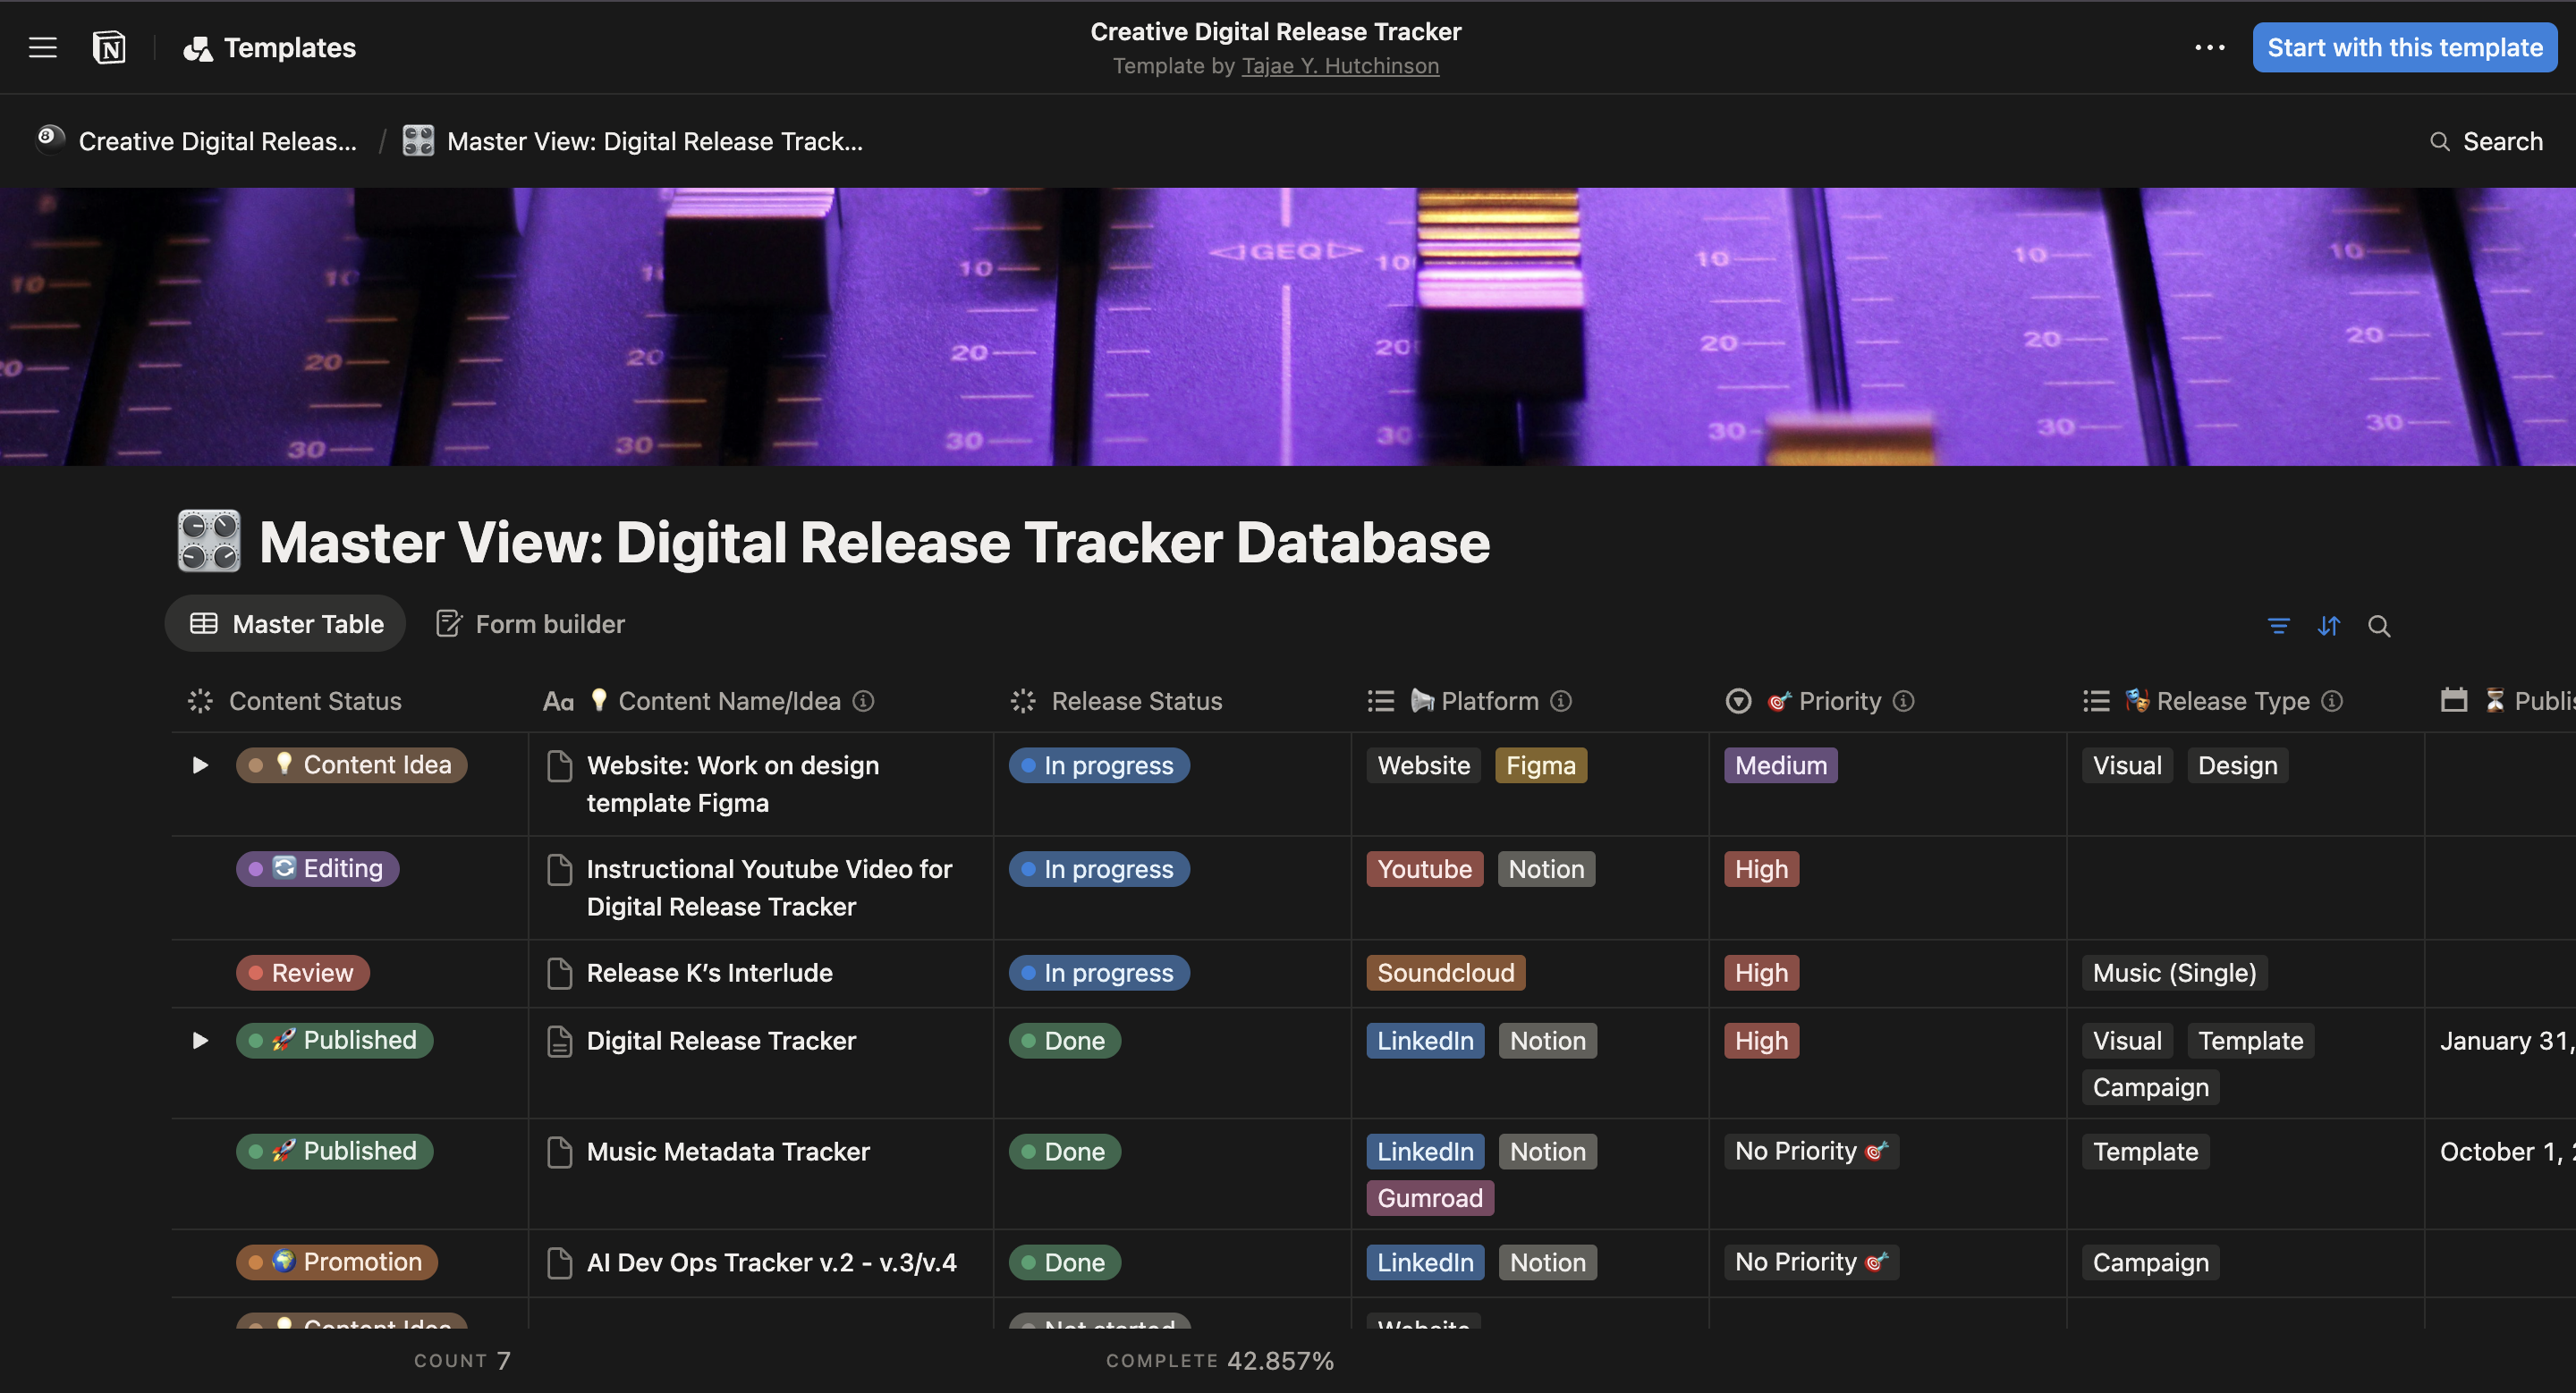Open Release K's Interlude page title

click(709, 974)
